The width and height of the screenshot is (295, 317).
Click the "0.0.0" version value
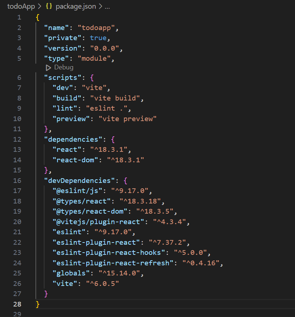click(x=104, y=48)
